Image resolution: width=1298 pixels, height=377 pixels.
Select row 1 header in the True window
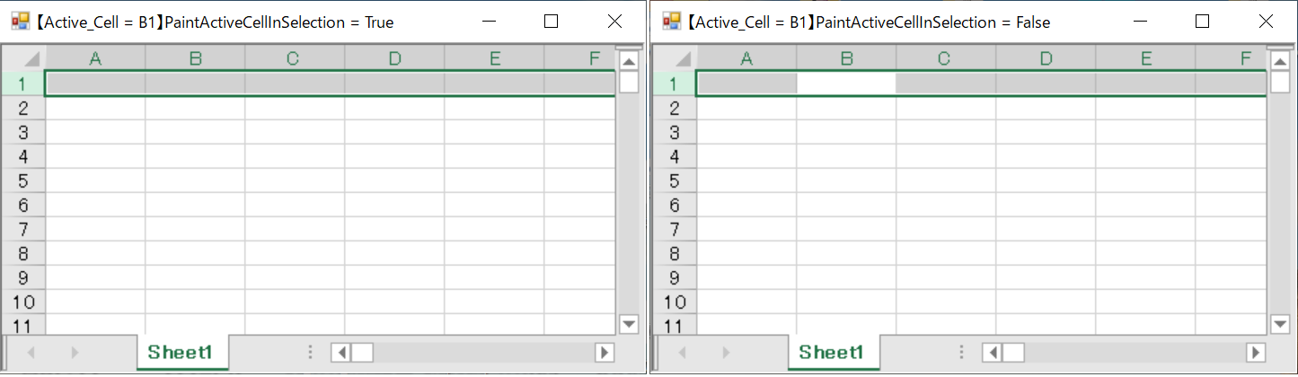click(23, 83)
